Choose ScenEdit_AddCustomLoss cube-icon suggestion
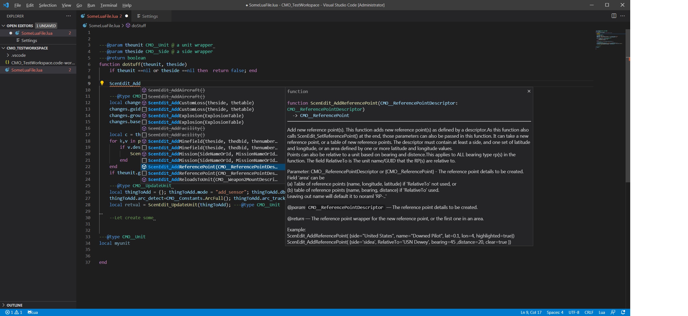Image resolution: width=688 pixels, height=316 pixels. pyautogui.click(x=213, y=103)
